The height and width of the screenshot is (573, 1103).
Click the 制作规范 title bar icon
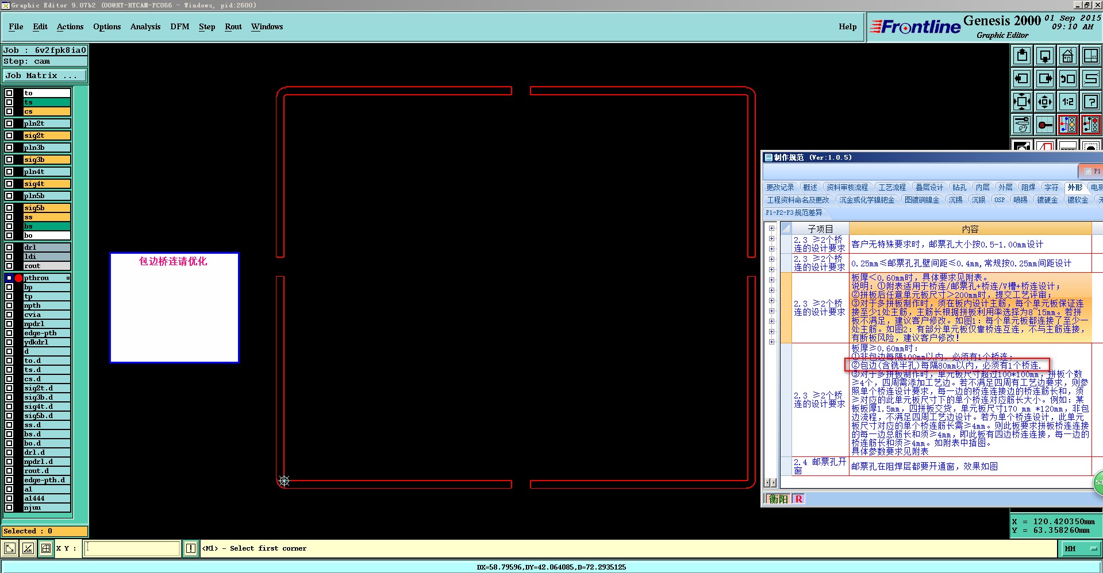(768, 157)
